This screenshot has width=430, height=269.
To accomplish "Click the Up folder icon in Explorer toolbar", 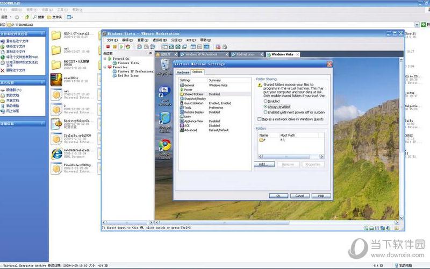I will coord(27,17).
